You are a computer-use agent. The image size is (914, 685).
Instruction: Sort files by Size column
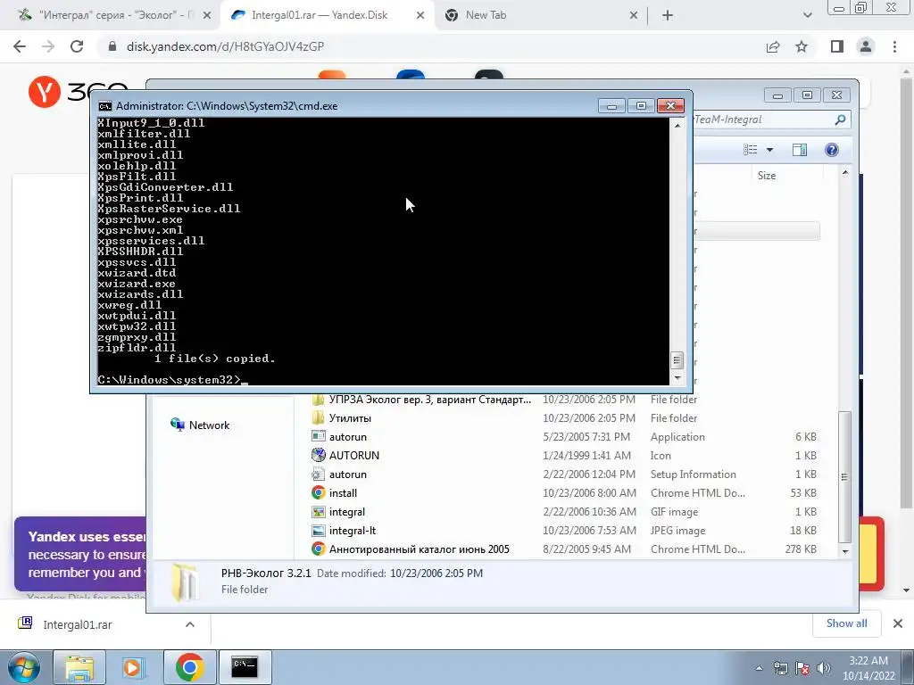pos(767,176)
